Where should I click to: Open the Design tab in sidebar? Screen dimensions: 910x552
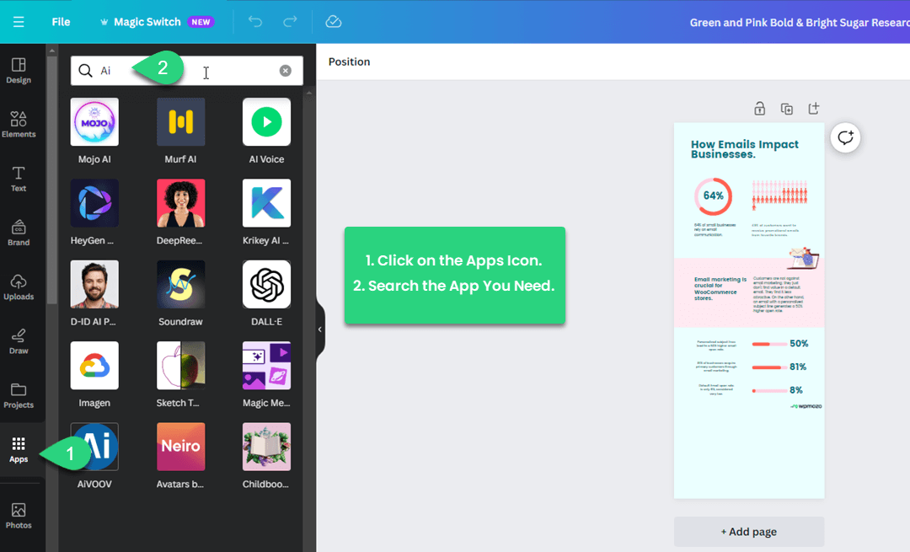19,71
